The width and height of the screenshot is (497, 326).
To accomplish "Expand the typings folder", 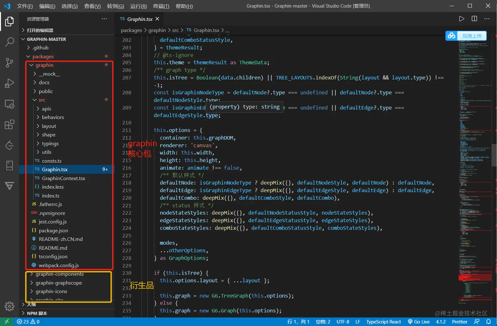I will point(67,143).
